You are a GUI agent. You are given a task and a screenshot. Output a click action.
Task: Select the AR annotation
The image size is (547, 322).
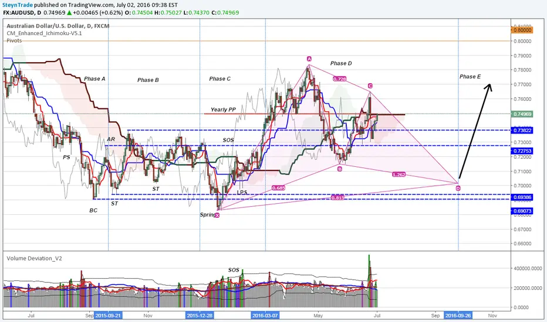110,139
